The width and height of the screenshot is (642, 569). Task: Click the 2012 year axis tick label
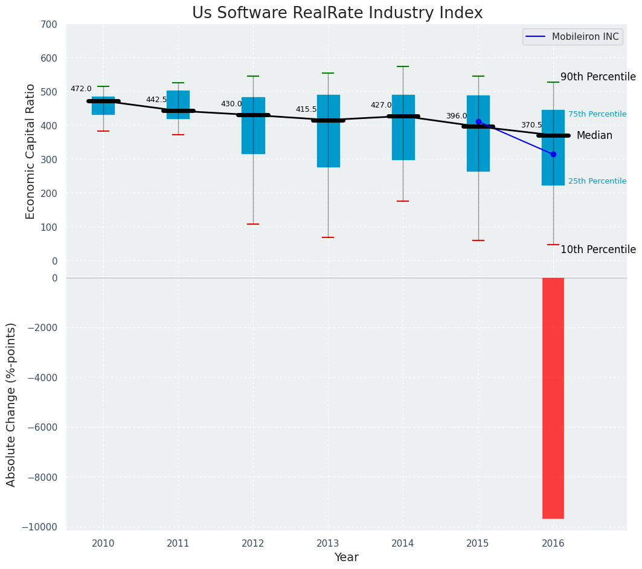point(253,544)
